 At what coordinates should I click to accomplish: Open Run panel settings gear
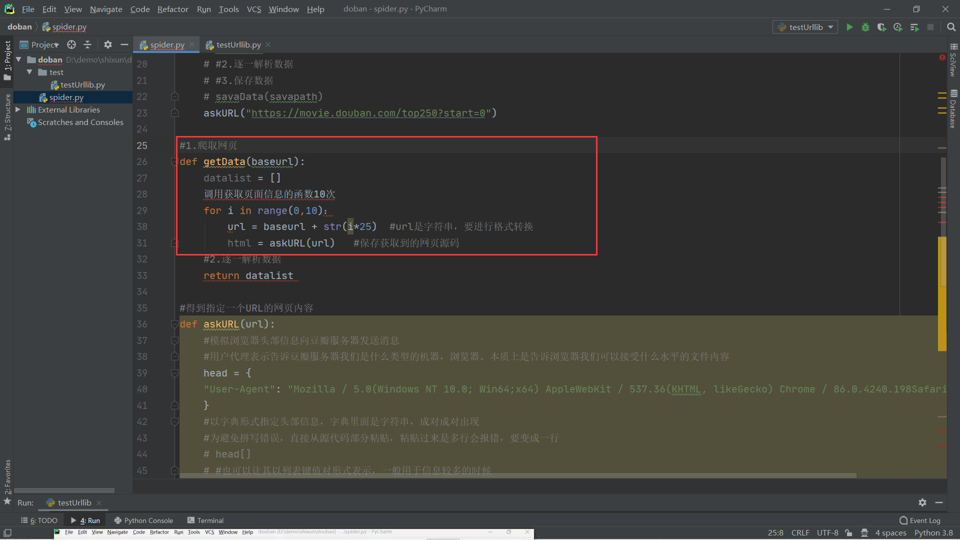922,502
